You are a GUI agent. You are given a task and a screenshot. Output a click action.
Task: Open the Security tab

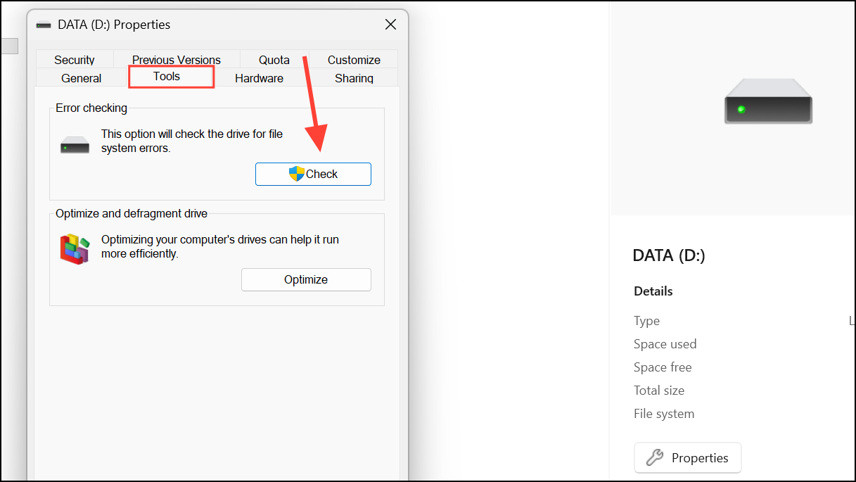click(x=75, y=60)
